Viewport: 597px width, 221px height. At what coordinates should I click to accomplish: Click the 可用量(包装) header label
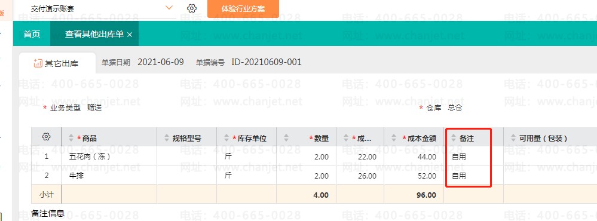pos(543,139)
